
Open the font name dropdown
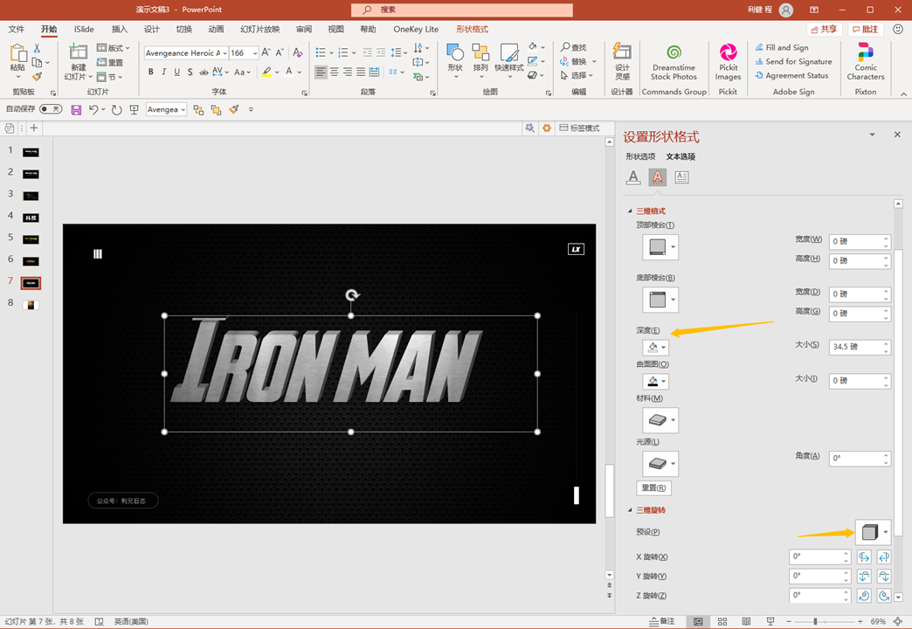[x=225, y=53]
